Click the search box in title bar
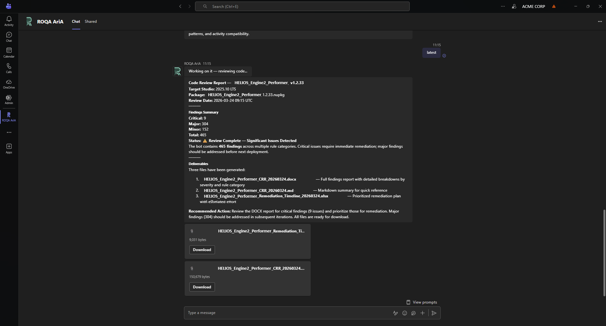Viewport: 606px width, 326px height. (x=302, y=6)
